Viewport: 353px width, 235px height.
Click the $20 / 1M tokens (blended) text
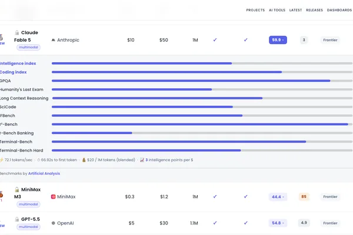point(111,160)
